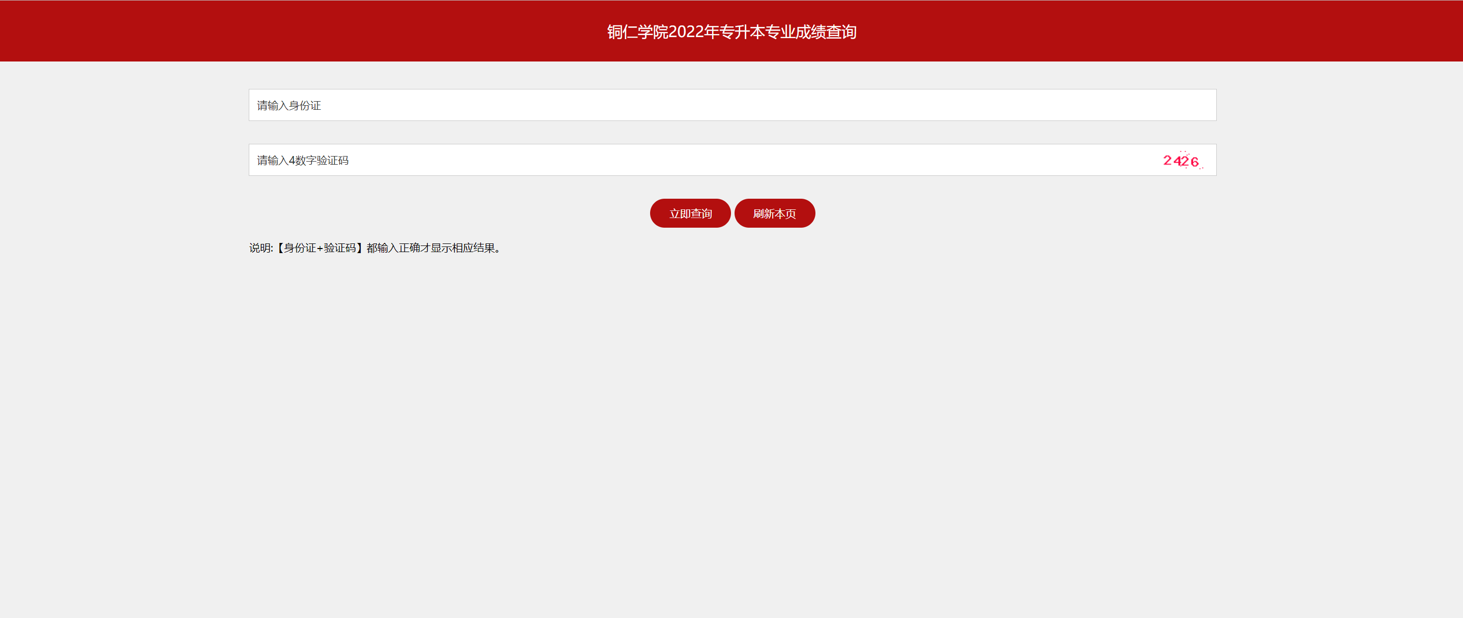Click the instruction text starting with 说明:

(x=376, y=248)
